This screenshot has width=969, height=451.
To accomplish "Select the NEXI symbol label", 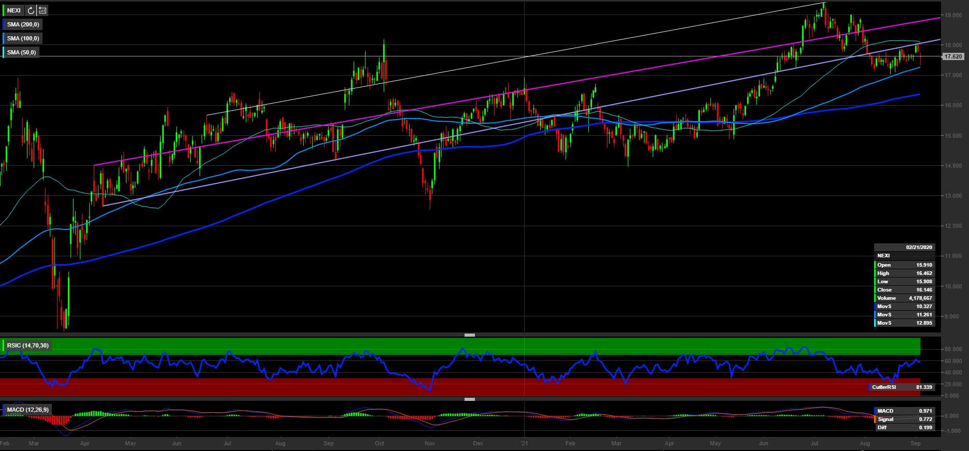I will coord(14,10).
